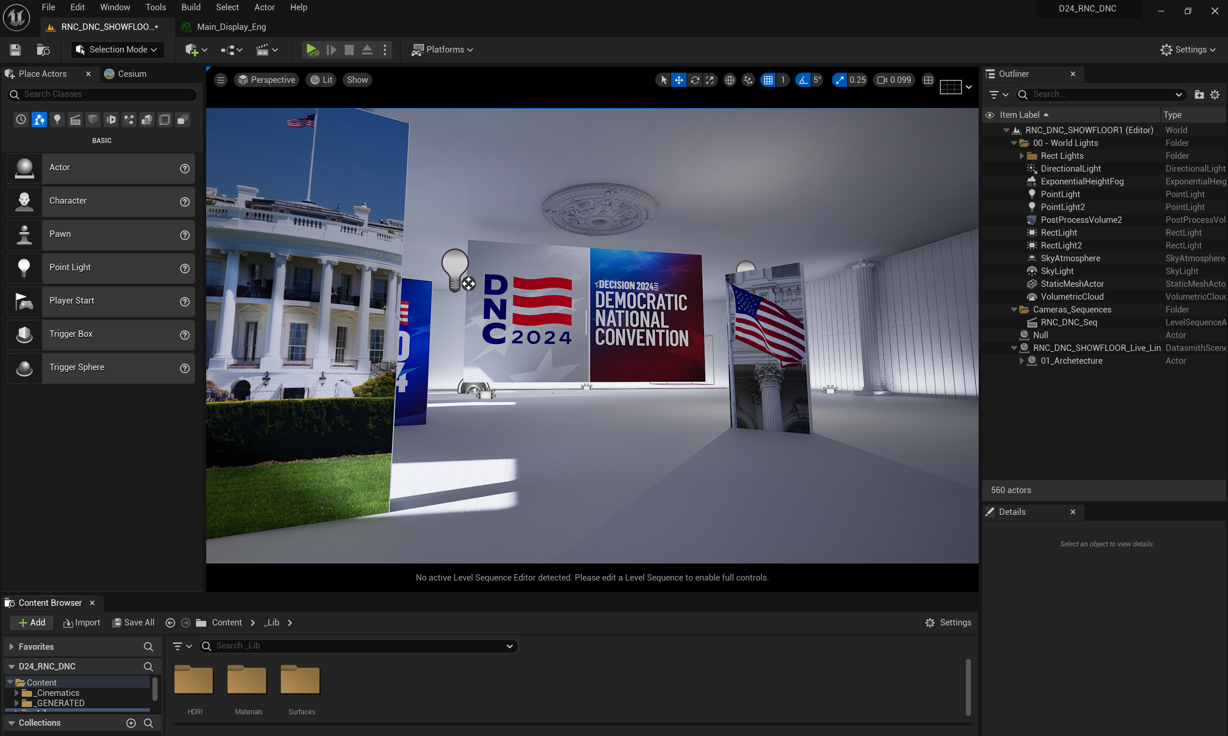
Task: Click the Show button in viewport
Action: 357,80
